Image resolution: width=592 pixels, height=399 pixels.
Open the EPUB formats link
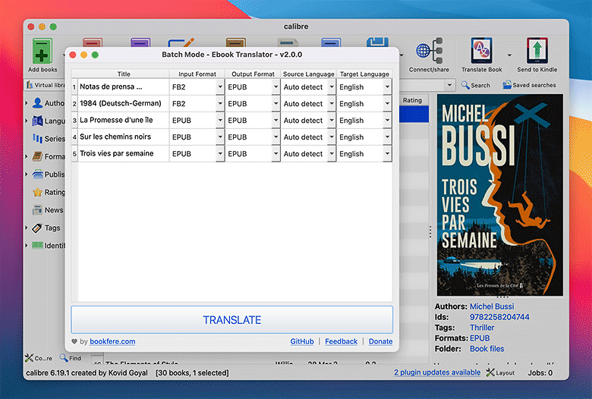tap(480, 338)
